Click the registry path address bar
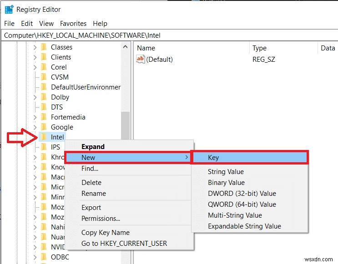Screen dimensions: 338x264 click(169, 35)
